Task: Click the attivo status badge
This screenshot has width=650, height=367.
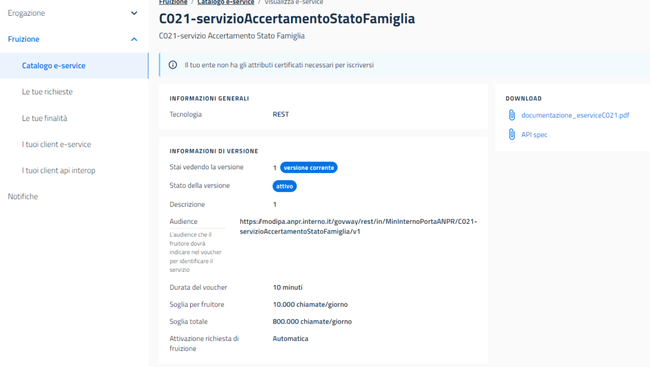Action: tap(284, 186)
